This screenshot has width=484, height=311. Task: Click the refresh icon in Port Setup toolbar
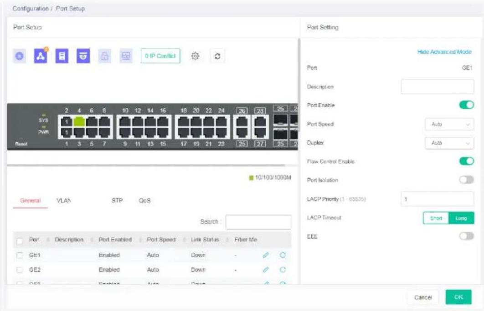(x=217, y=56)
